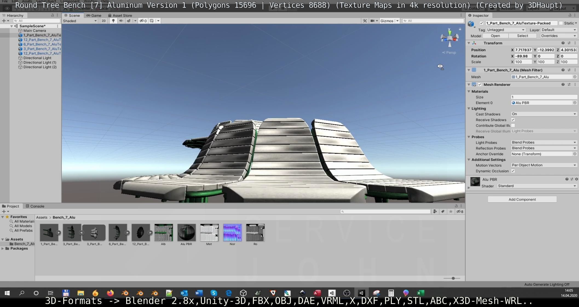Image resolution: width=579 pixels, height=307 pixels.
Task: Toggle scene lighting bulb icon
Action: 113,21
